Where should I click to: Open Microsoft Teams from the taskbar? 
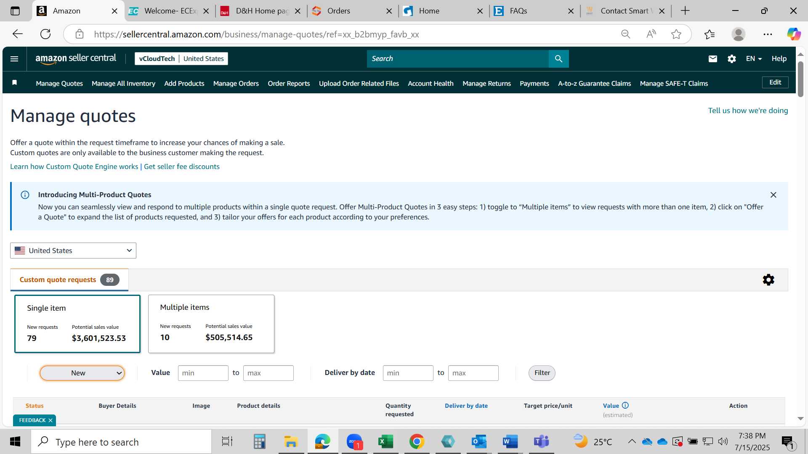pyautogui.click(x=541, y=442)
